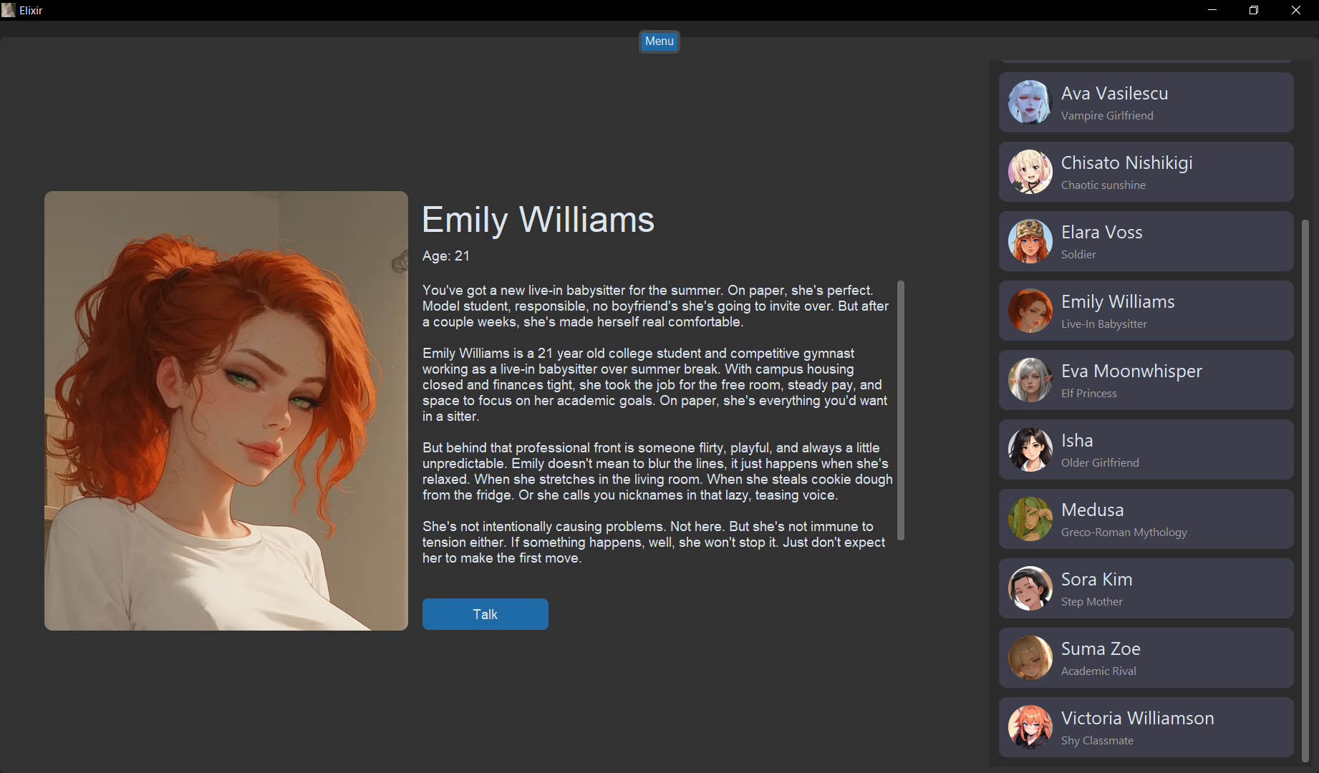Click Suma Zoe's avatar icon
The height and width of the screenshot is (773, 1319).
(1030, 658)
